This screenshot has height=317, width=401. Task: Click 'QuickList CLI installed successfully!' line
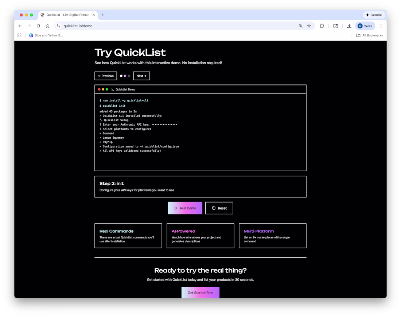point(131,116)
